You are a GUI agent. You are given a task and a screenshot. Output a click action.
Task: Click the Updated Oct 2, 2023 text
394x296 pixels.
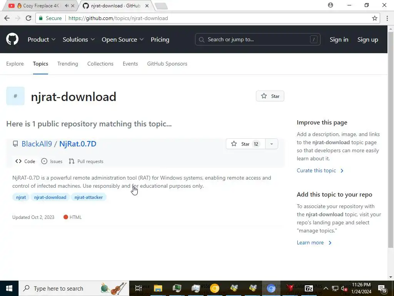pos(33,217)
